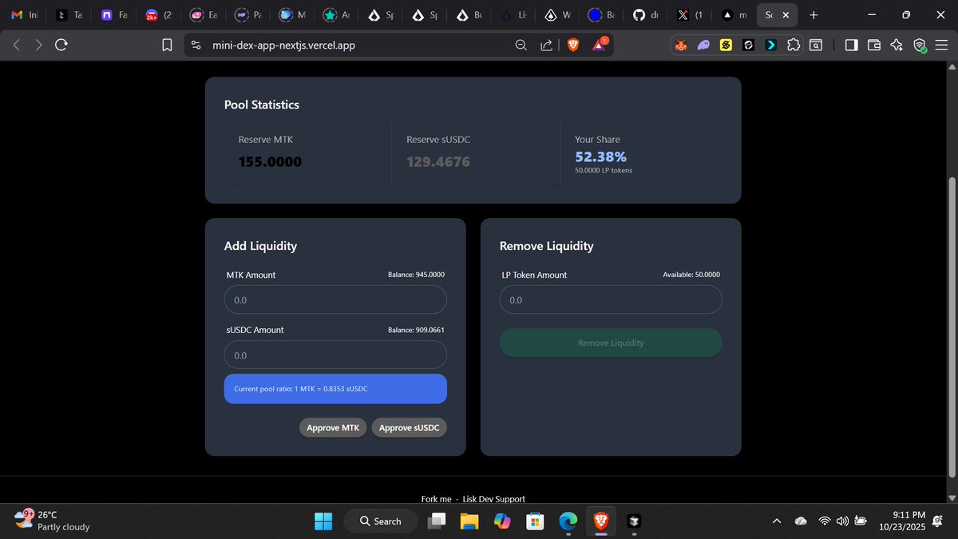Click the Available: 50.0000 text
The height and width of the screenshot is (539, 958).
tap(691, 275)
